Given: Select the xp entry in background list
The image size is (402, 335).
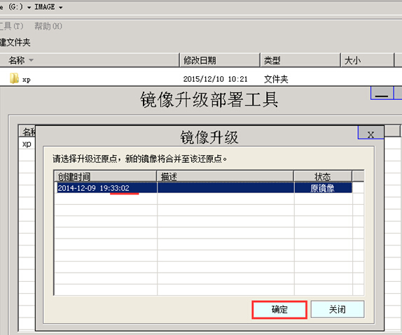Looking at the screenshot, I should [27, 144].
